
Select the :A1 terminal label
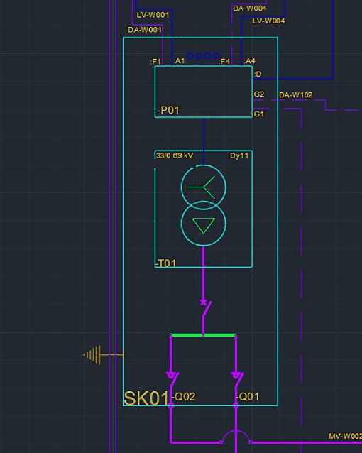(179, 61)
